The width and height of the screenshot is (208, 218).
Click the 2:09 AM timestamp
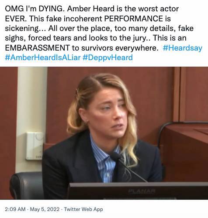click(x=15, y=209)
